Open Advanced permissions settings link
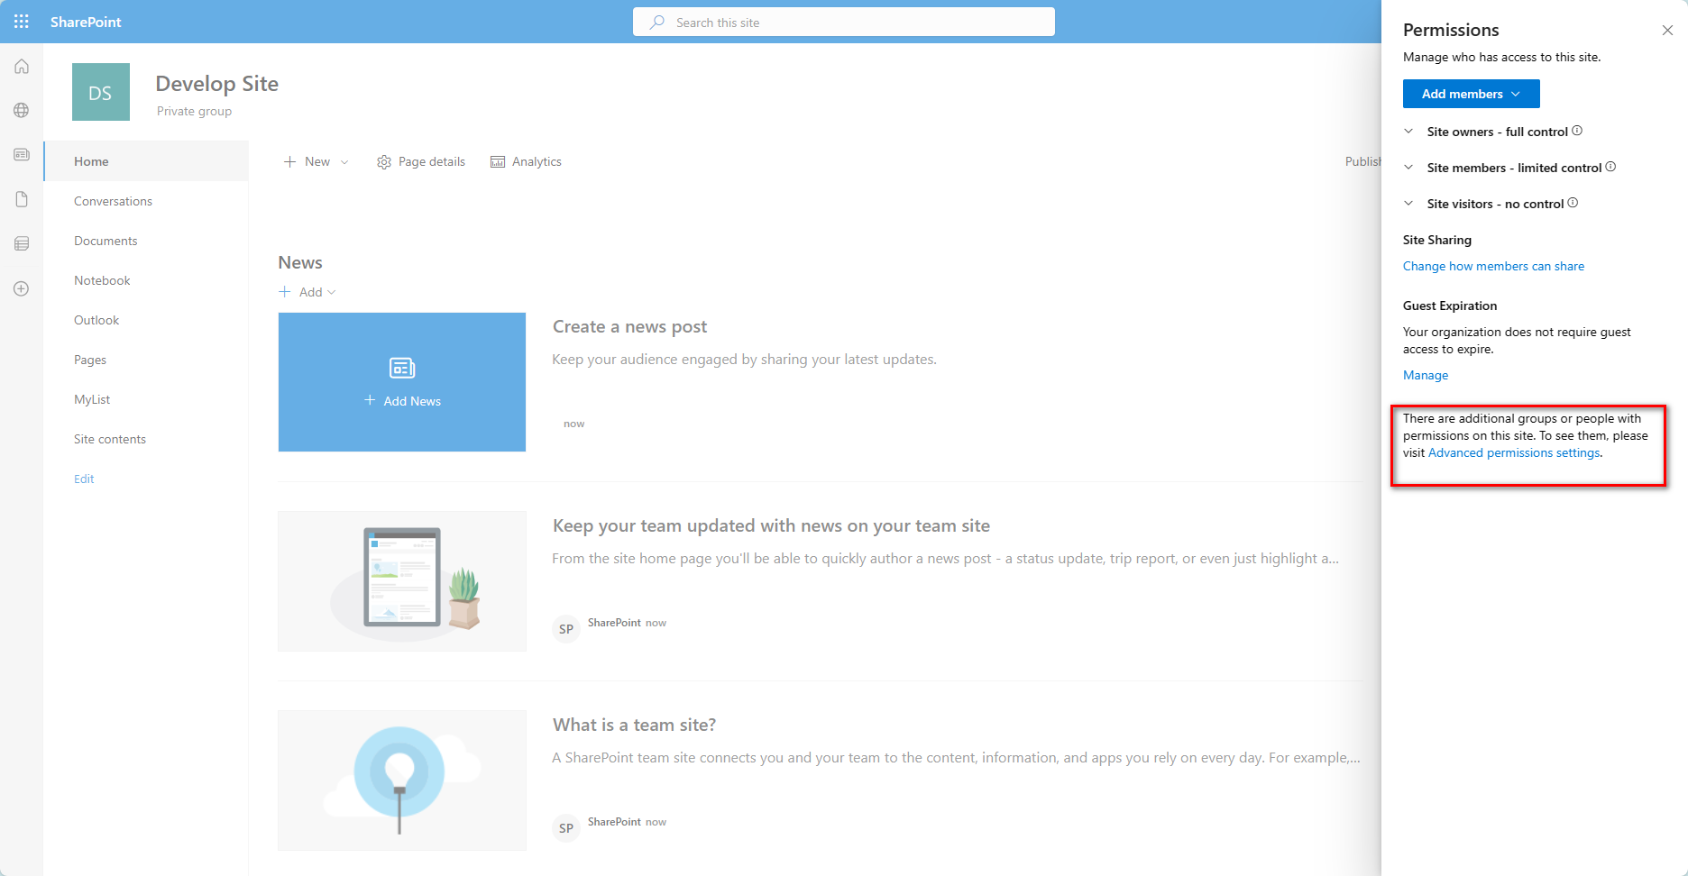 click(x=1514, y=452)
